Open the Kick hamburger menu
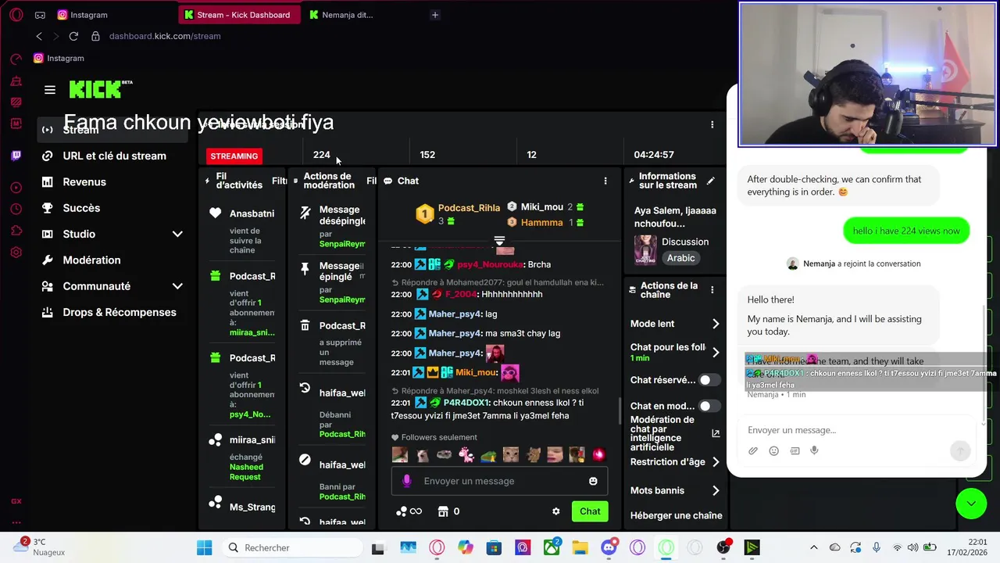Screen dimensions: 1000x563 tap(50, 90)
